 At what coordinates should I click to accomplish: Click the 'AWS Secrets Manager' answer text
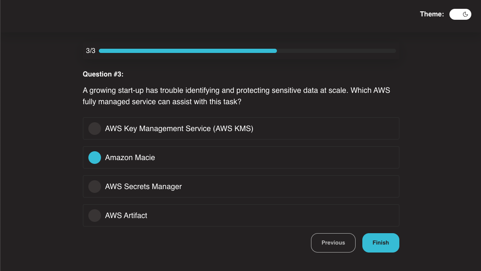pyautogui.click(x=143, y=187)
